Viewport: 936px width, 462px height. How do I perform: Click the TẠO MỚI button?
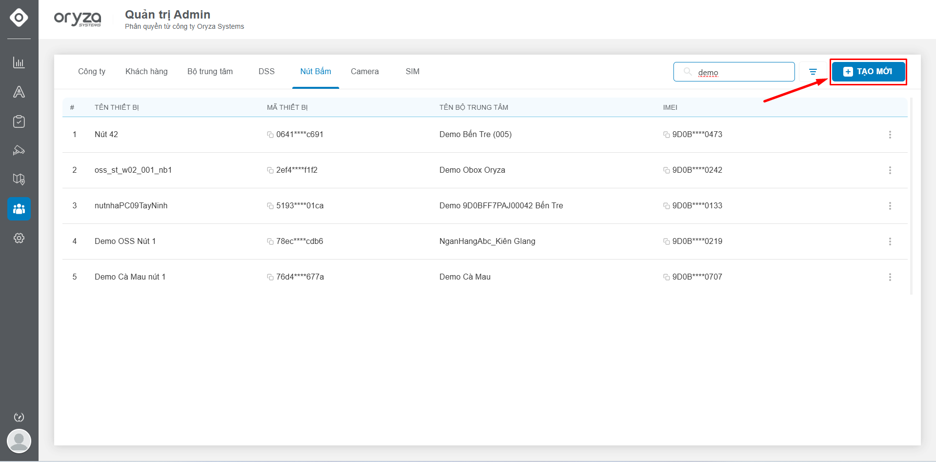[869, 72]
